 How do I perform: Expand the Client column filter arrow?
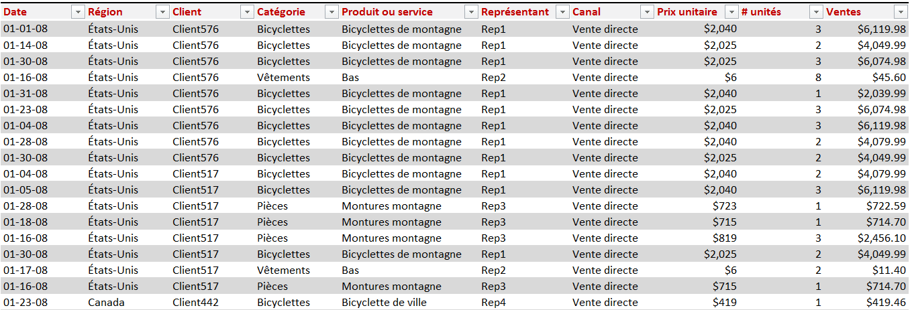(247, 12)
